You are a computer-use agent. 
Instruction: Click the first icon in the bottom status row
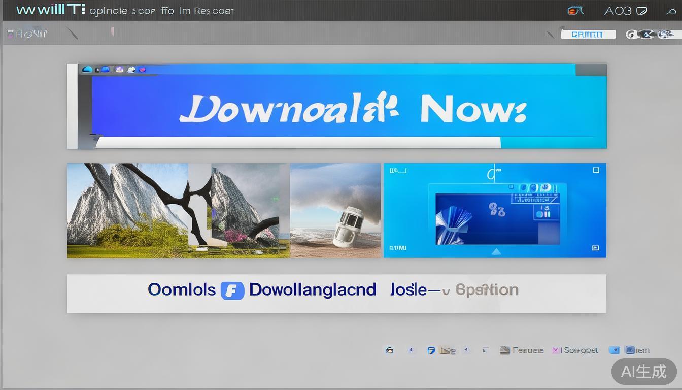pyautogui.click(x=389, y=350)
